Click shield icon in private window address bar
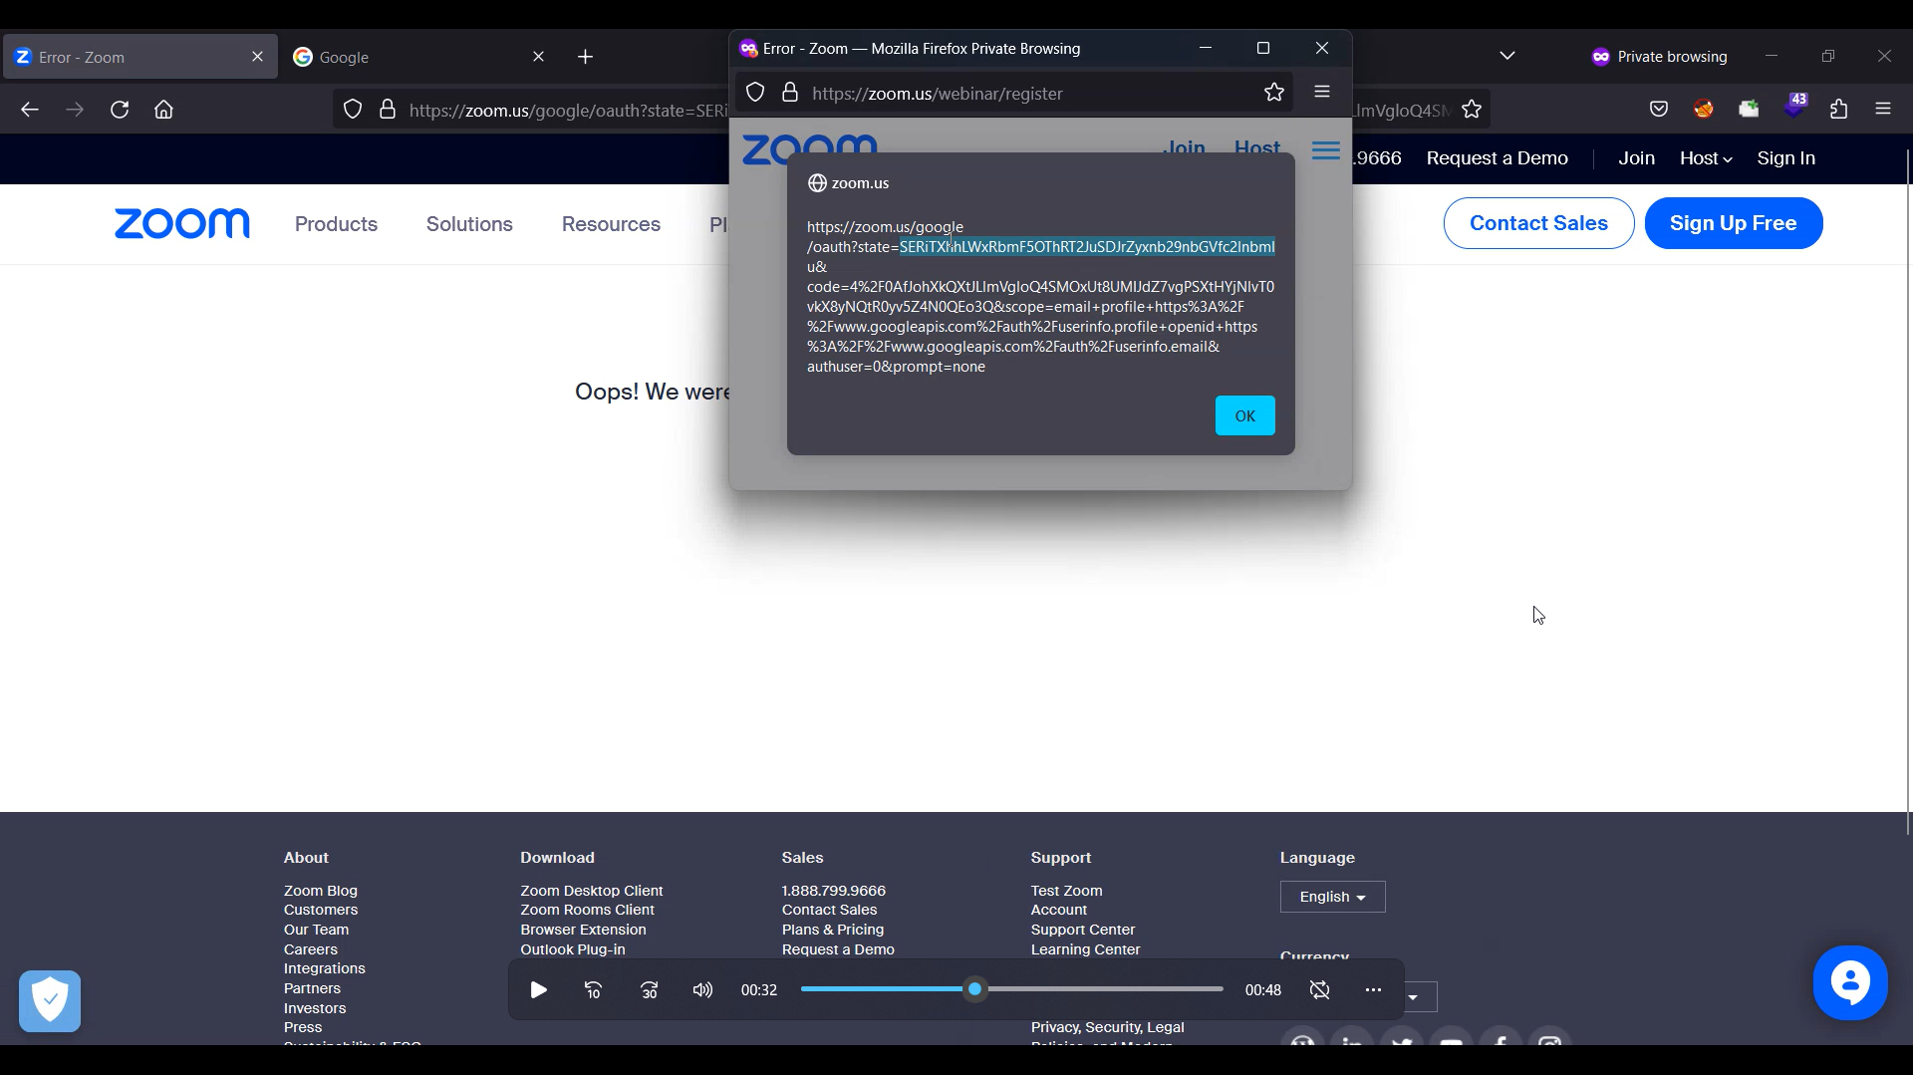1913x1075 pixels. [755, 93]
